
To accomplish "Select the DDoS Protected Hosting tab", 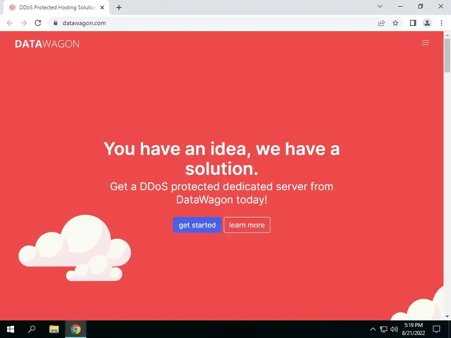I will 57,7.
